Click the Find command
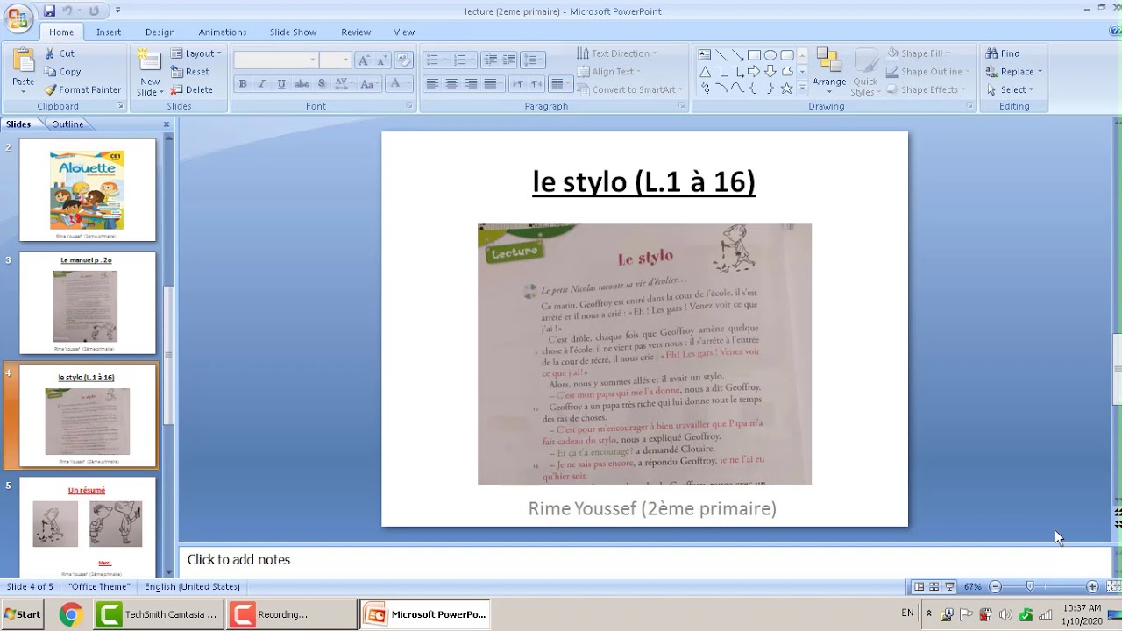 pos(1002,53)
